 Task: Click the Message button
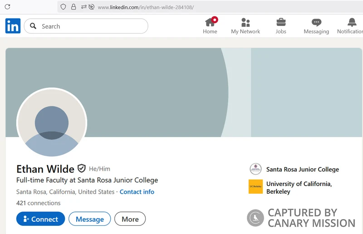coord(89,219)
